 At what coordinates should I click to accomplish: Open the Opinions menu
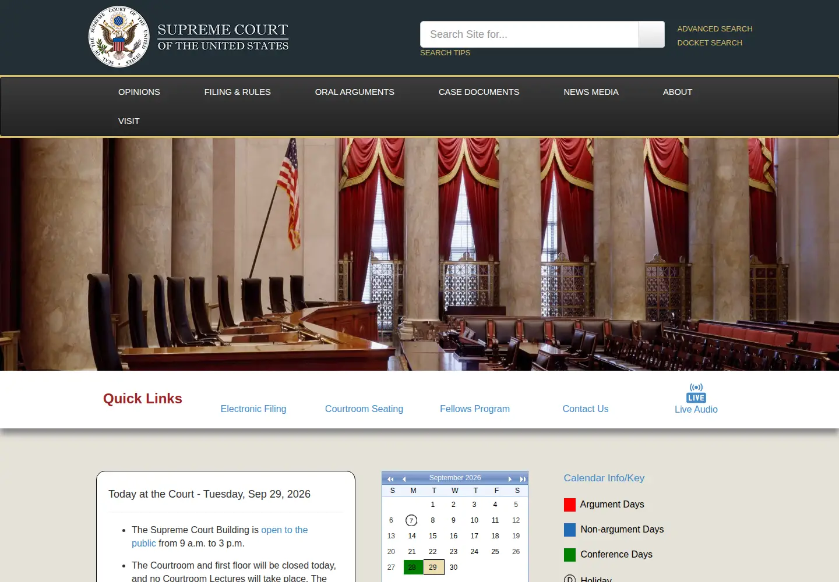click(139, 92)
